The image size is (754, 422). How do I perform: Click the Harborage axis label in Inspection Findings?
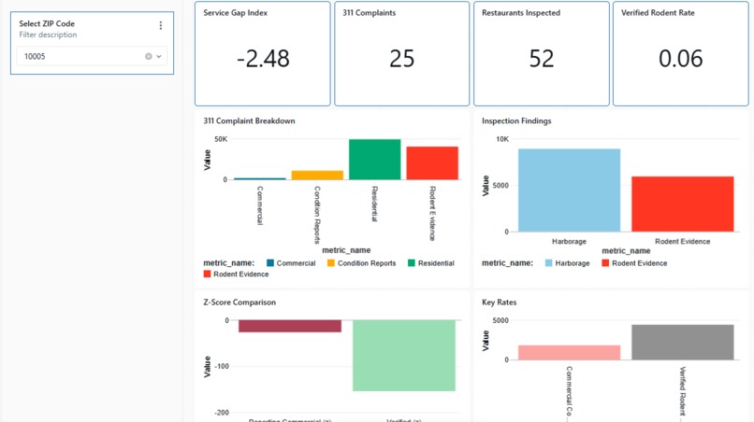(569, 242)
